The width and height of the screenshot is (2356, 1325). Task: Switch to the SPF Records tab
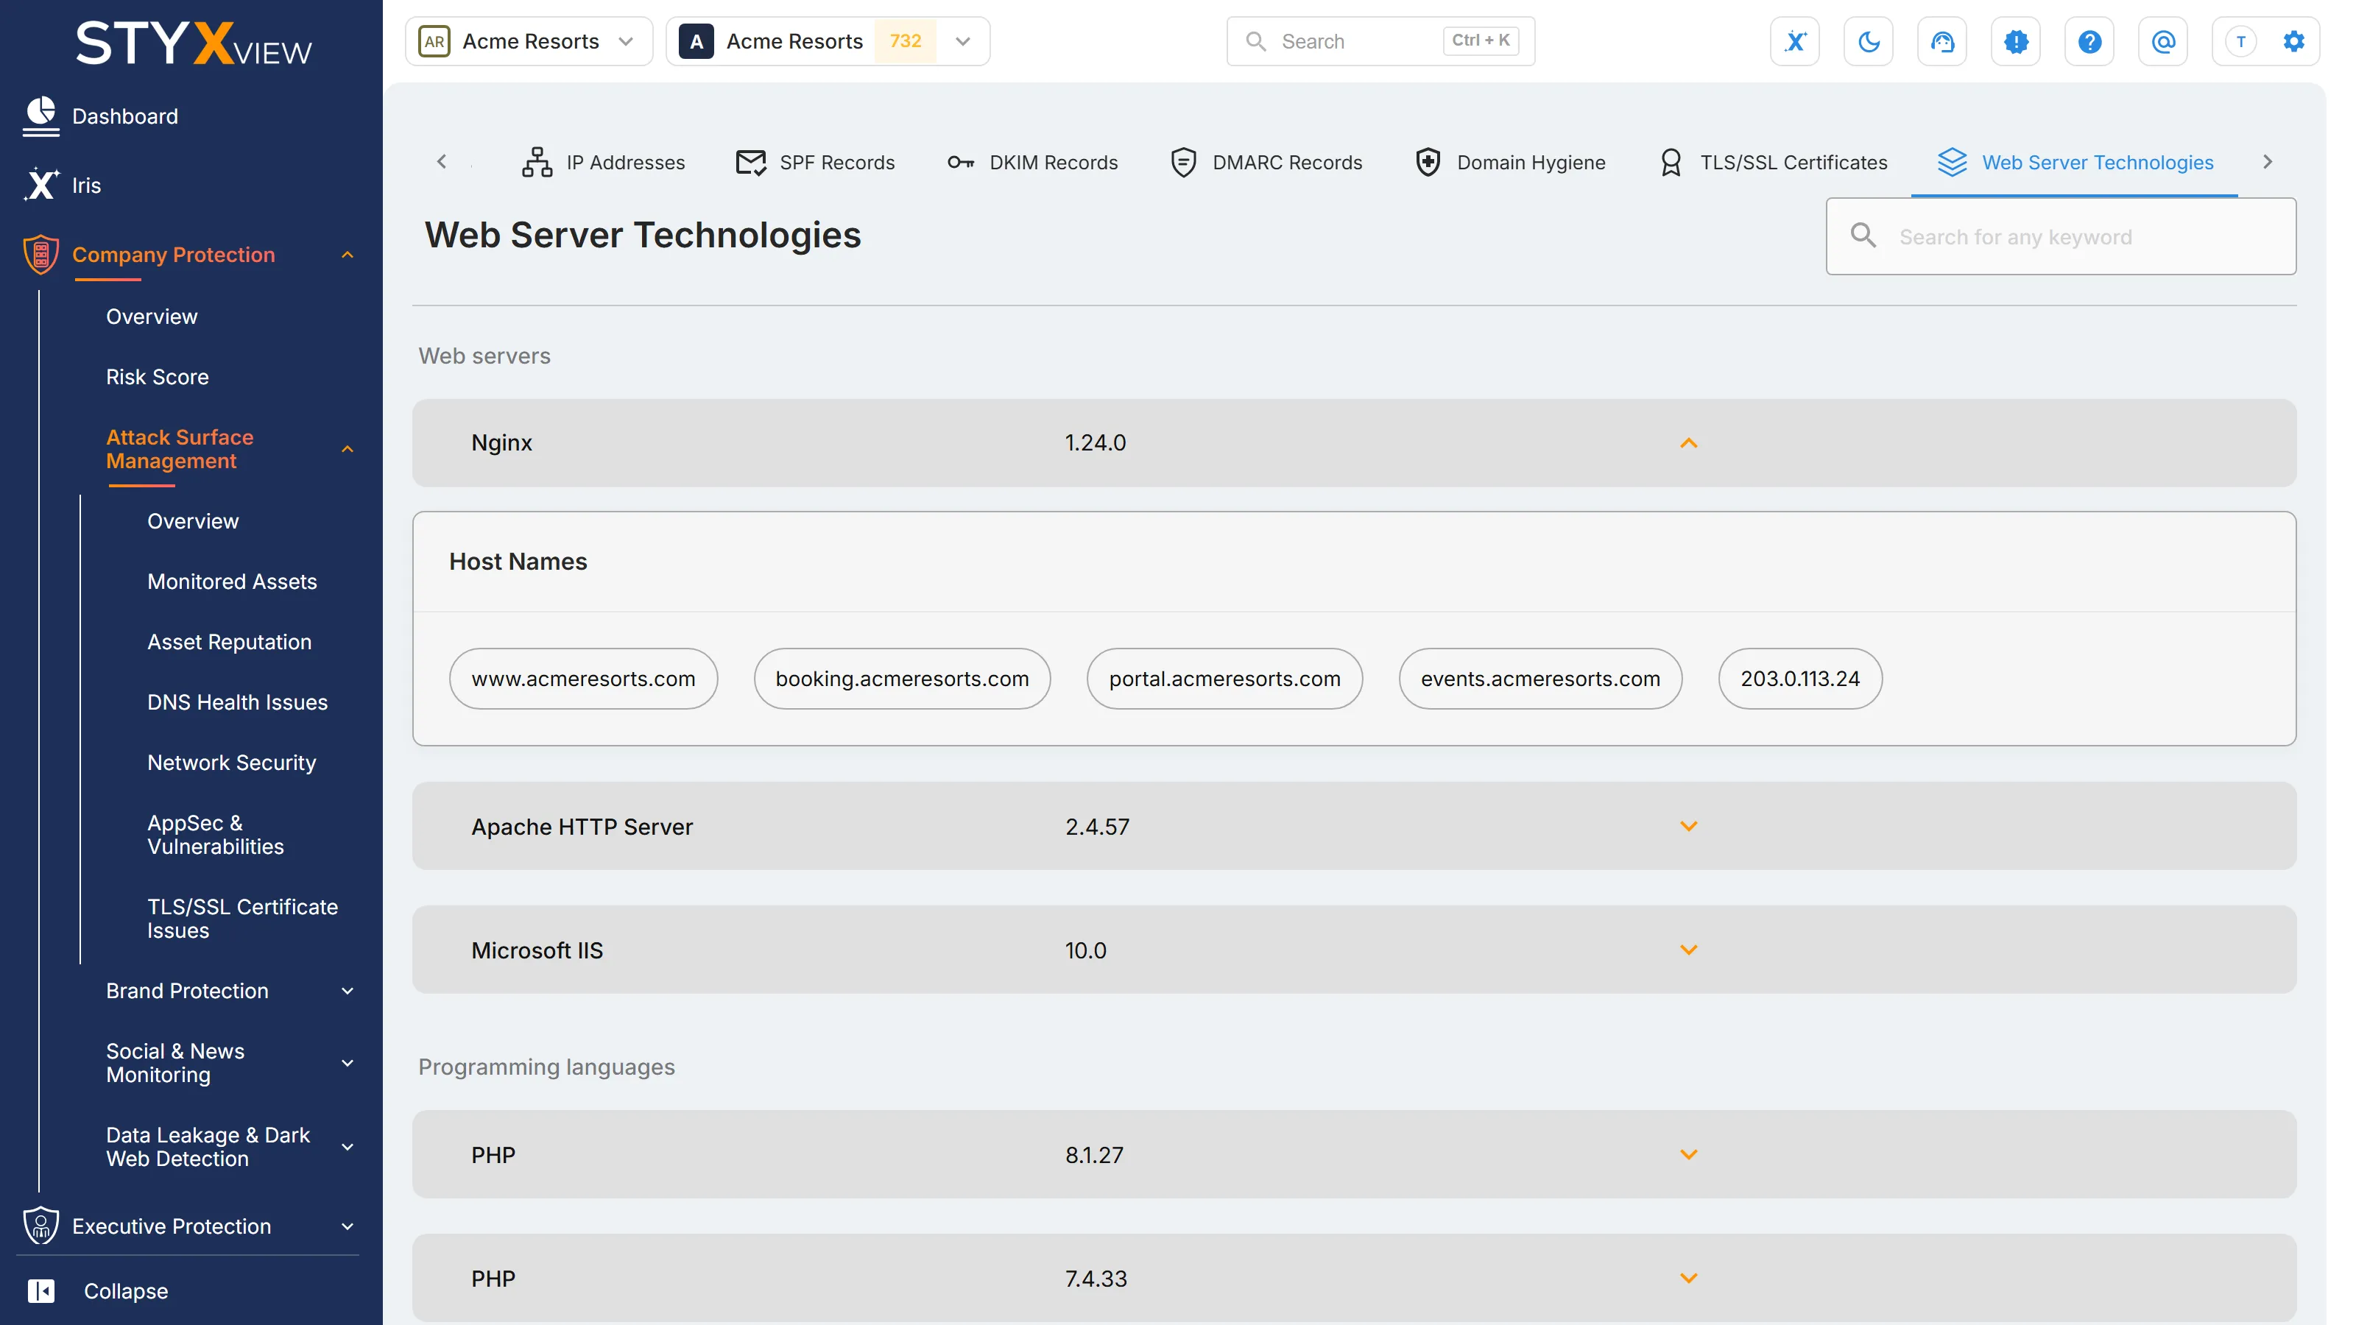tap(815, 162)
